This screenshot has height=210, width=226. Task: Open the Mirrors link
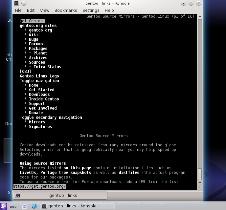pyautogui.click(x=37, y=122)
